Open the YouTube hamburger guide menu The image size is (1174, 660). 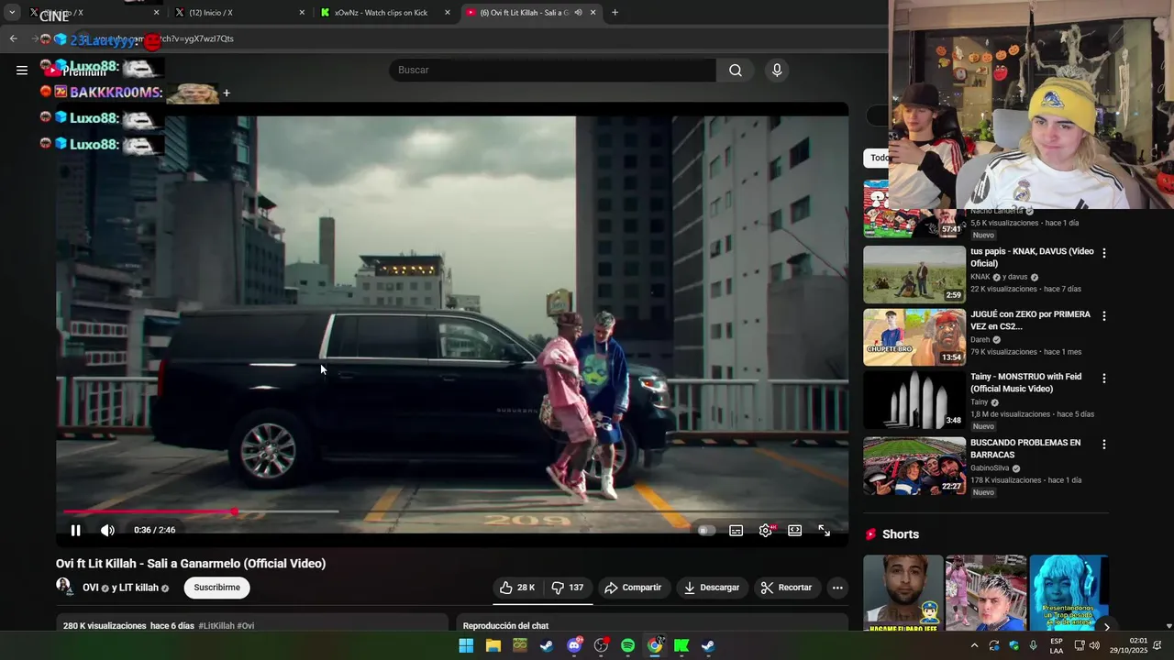(22, 70)
